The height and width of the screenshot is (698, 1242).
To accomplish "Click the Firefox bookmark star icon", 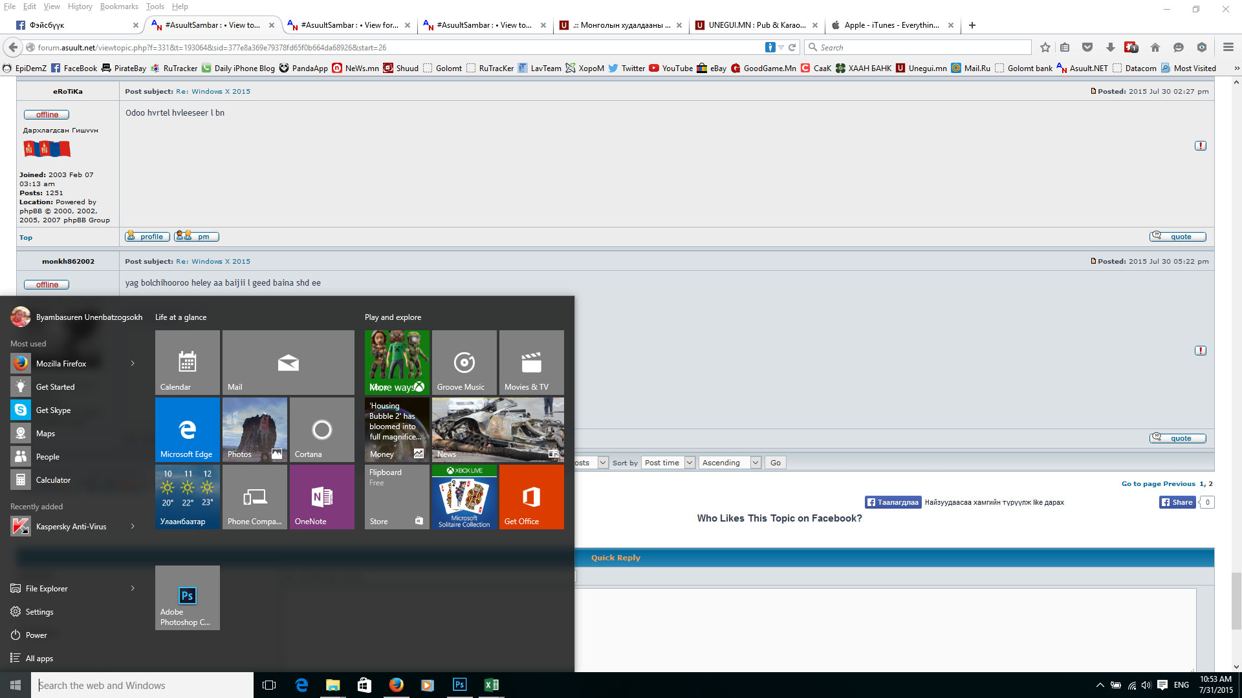I will pyautogui.click(x=1045, y=47).
